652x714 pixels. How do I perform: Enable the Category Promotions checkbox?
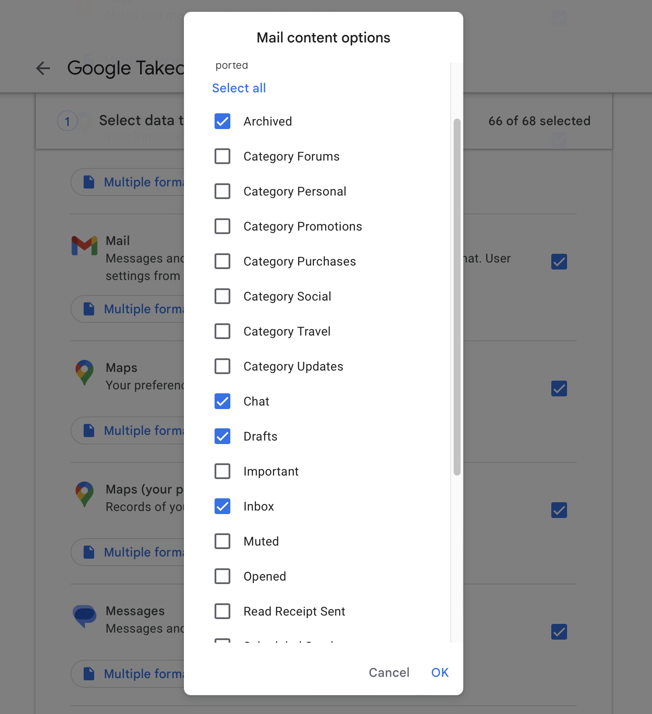pos(222,226)
